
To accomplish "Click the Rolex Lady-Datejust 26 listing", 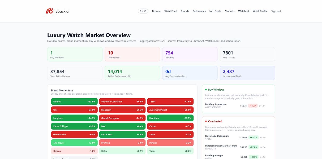I will pyautogui.click(x=238, y=137).
